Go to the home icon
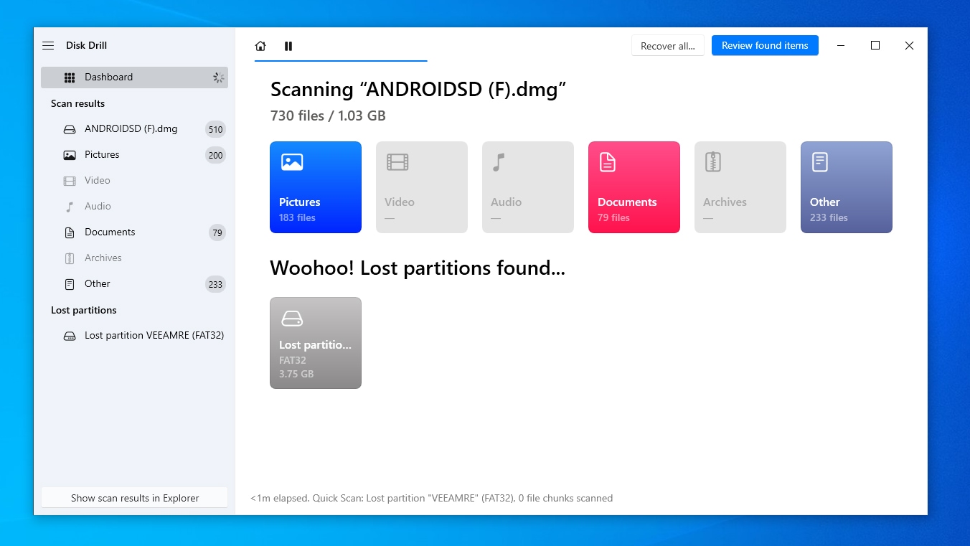 point(260,46)
